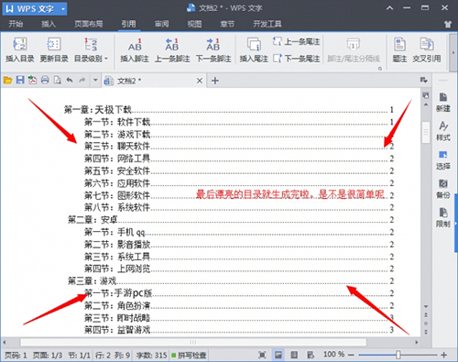Go to next footnote (下一条脚注)
This screenshot has height=362, width=458.
click(x=213, y=50)
